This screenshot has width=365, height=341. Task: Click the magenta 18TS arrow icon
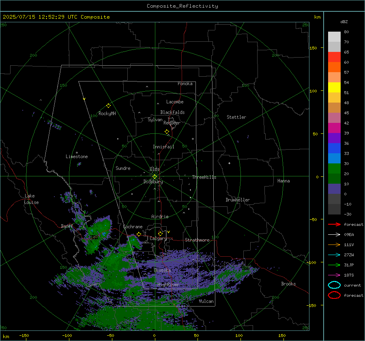[334, 275]
